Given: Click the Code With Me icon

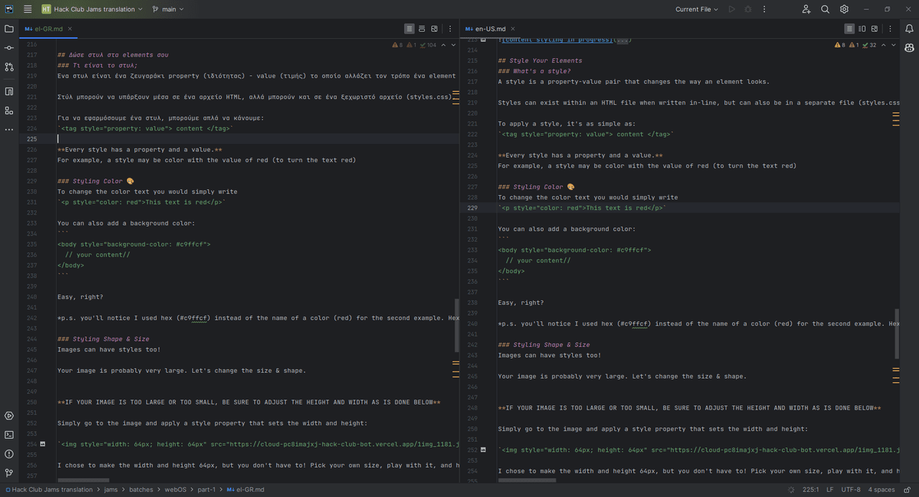Looking at the screenshot, I should coord(806,9).
